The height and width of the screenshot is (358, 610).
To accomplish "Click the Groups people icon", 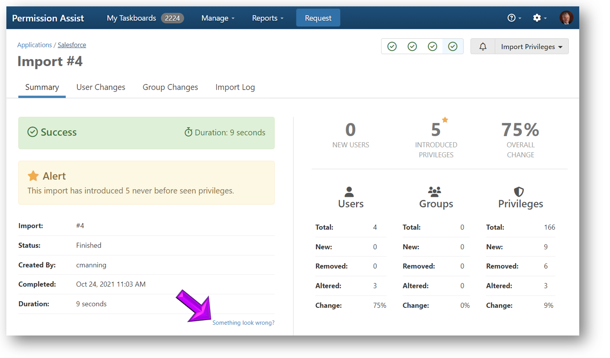I will (434, 192).
